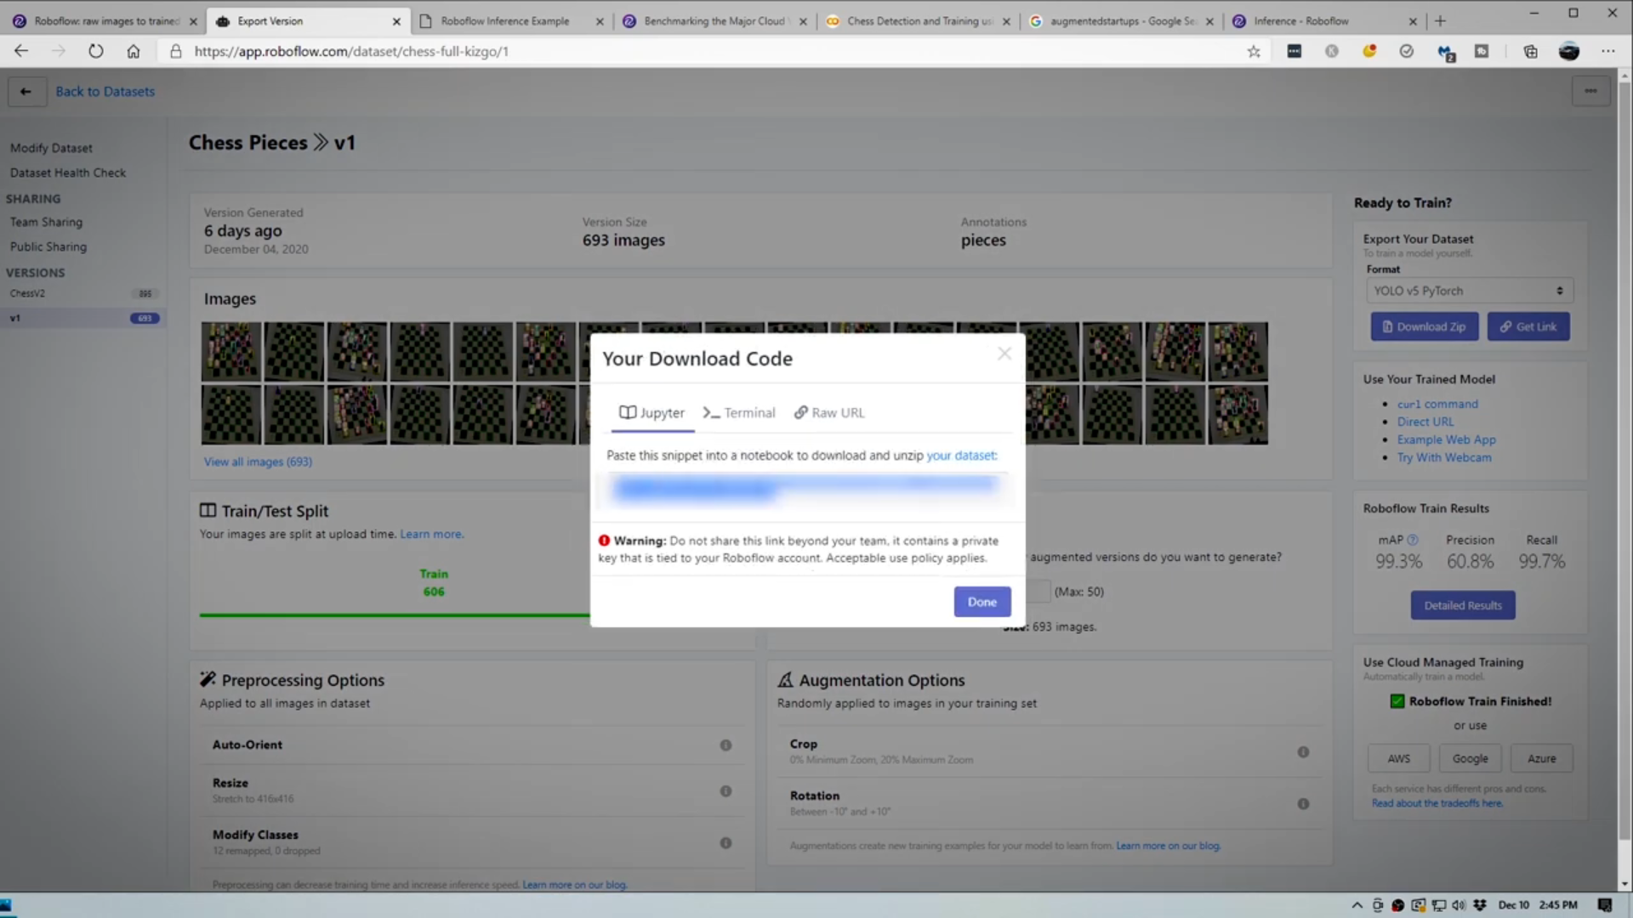Open the first chess image thumbnail
Image resolution: width=1633 pixels, height=918 pixels.
tap(230, 351)
